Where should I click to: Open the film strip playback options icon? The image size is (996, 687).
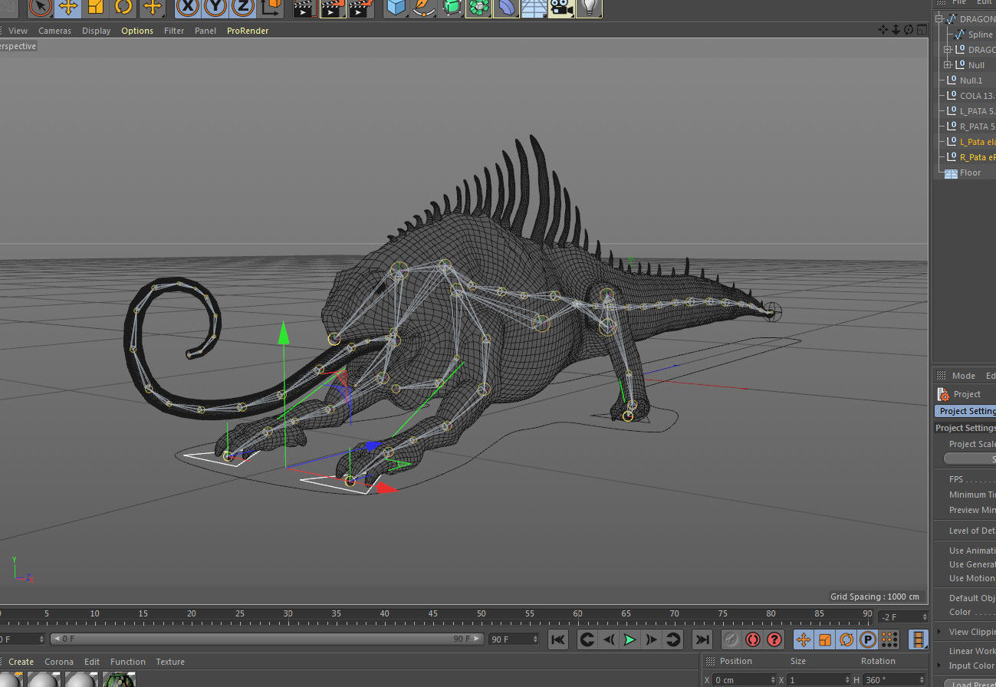click(918, 639)
